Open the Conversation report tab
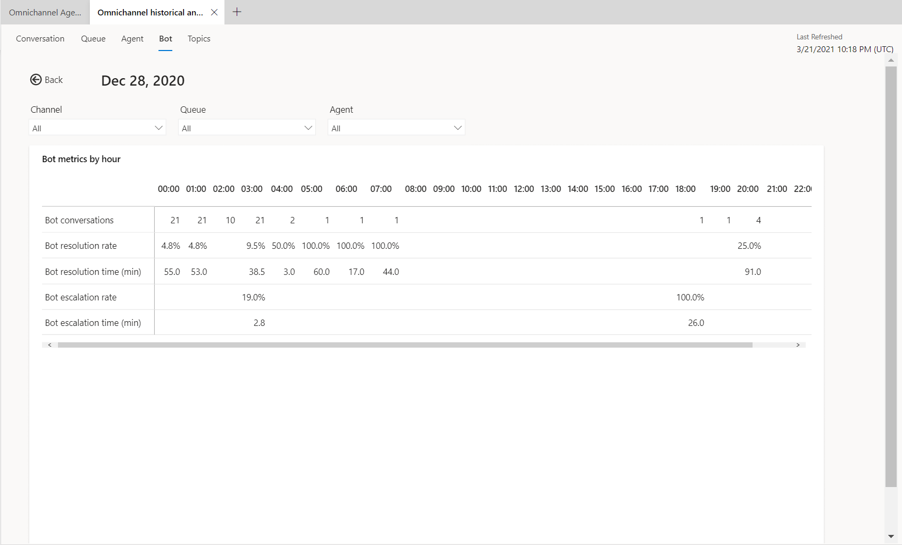 pos(40,39)
